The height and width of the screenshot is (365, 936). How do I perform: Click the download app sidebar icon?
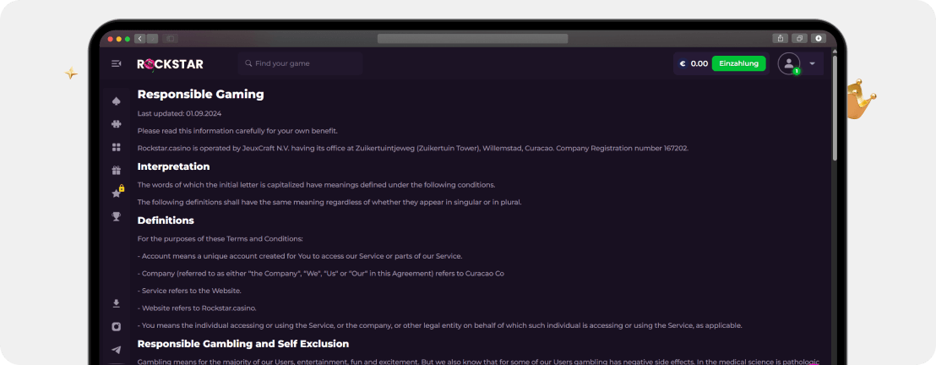pos(116,303)
